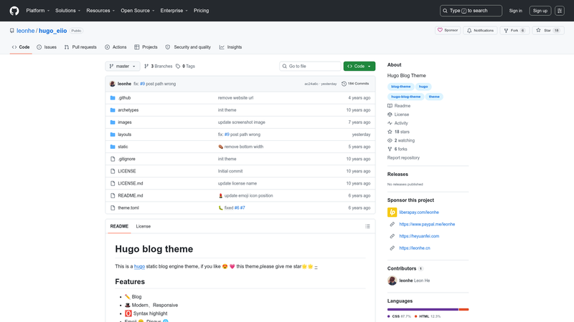Image resolution: width=574 pixels, height=322 pixels.
Task: Open commit 'remove website url'
Action: click(x=235, y=98)
